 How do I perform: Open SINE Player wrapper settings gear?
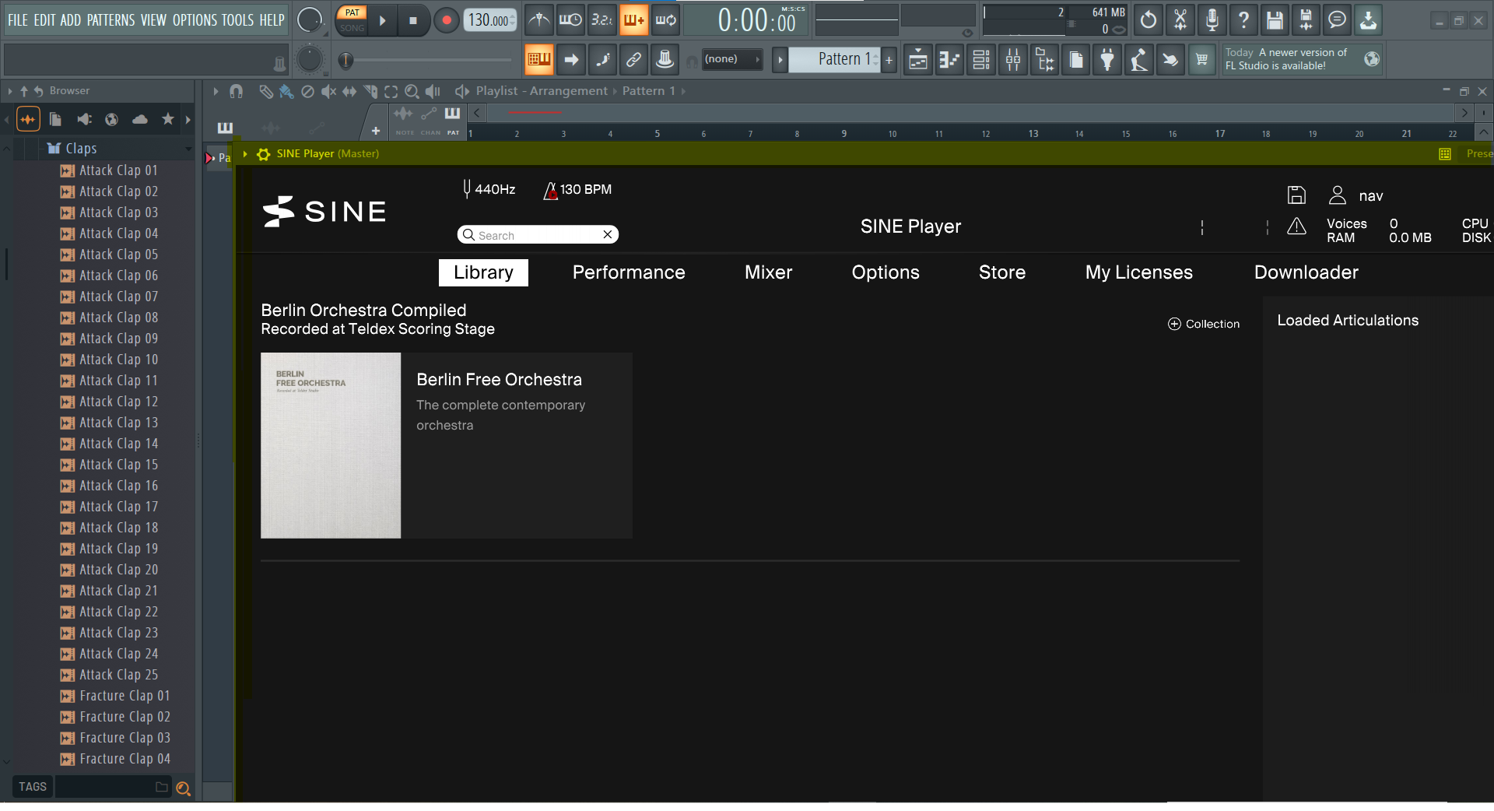point(264,154)
